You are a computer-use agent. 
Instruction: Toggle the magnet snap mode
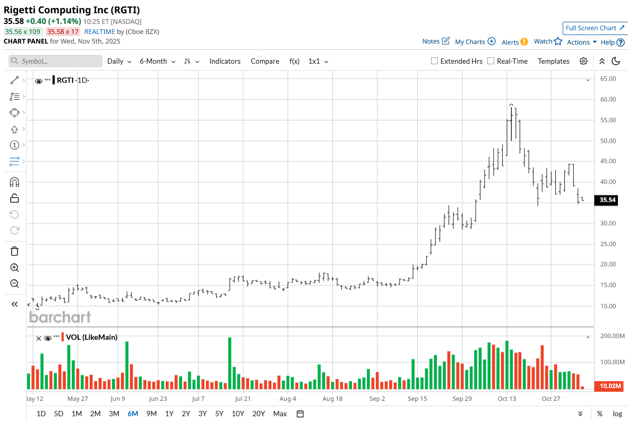pyautogui.click(x=14, y=182)
